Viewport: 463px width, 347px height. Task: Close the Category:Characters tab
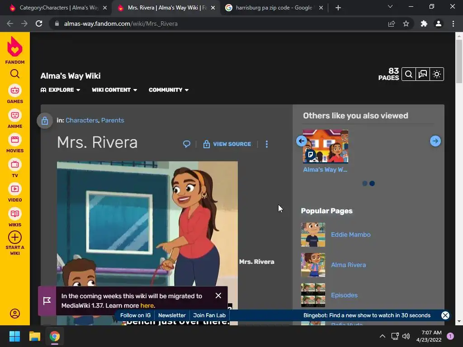(105, 8)
